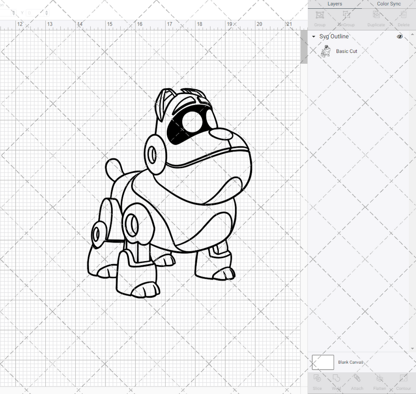Click the Basic Cut layer thumbnail
The height and width of the screenshot is (394, 416).
(x=325, y=51)
